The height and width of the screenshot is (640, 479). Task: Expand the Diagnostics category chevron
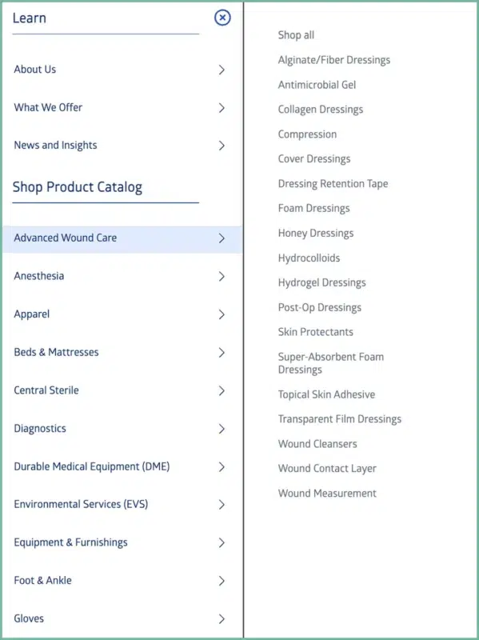click(221, 428)
